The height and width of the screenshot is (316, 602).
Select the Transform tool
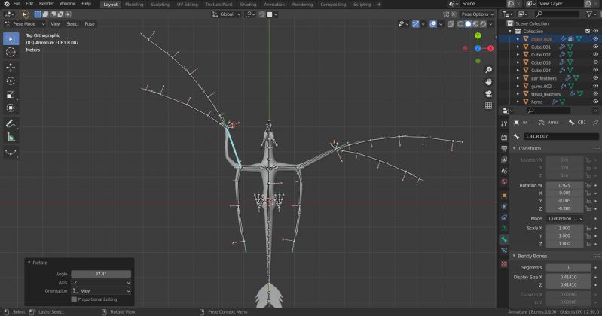(x=11, y=108)
